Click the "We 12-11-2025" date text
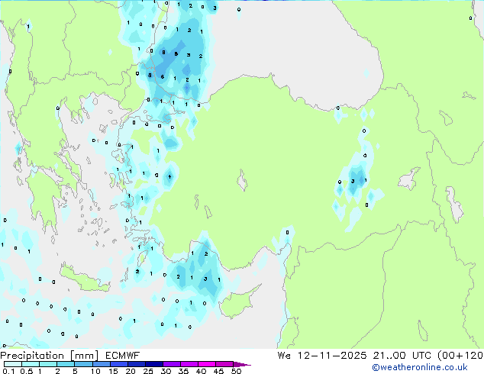Viewport: 484px width, 374px height. pos(322,356)
